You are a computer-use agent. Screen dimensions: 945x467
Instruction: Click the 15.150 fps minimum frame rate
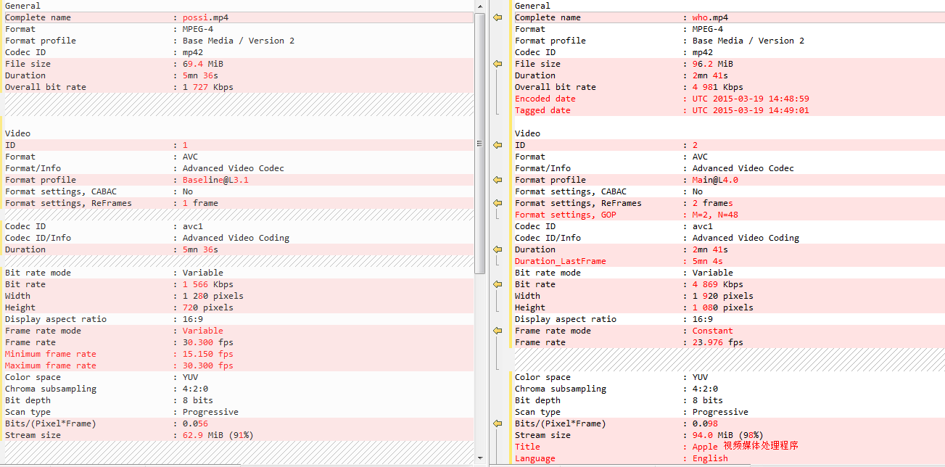click(x=208, y=354)
